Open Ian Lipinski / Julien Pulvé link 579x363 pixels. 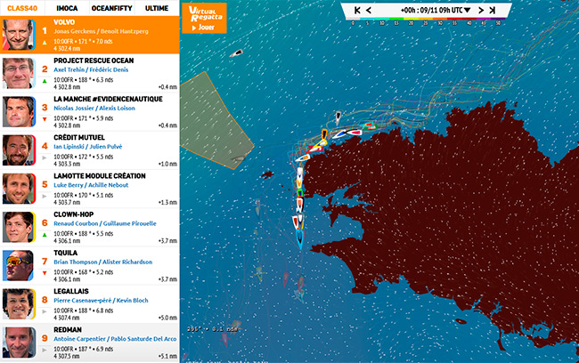(87, 147)
